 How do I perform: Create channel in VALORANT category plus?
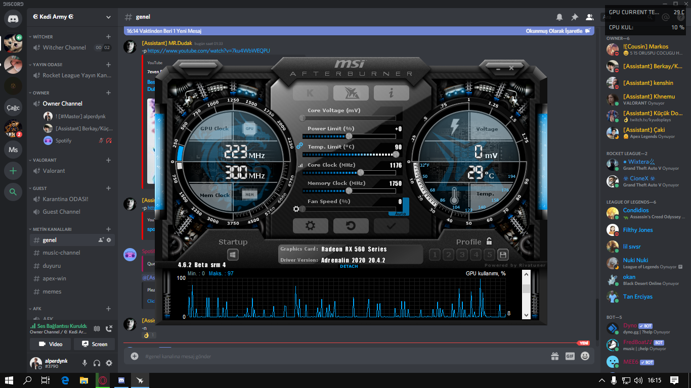[x=108, y=160]
